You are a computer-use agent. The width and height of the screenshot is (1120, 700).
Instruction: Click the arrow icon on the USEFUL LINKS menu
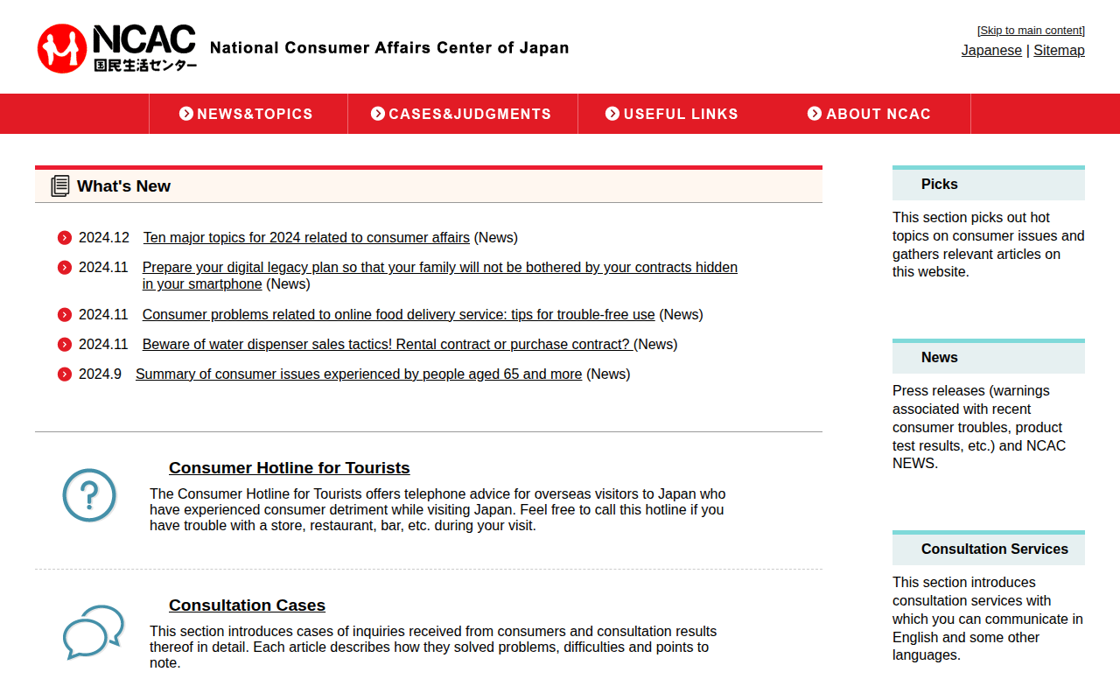coord(612,114)
